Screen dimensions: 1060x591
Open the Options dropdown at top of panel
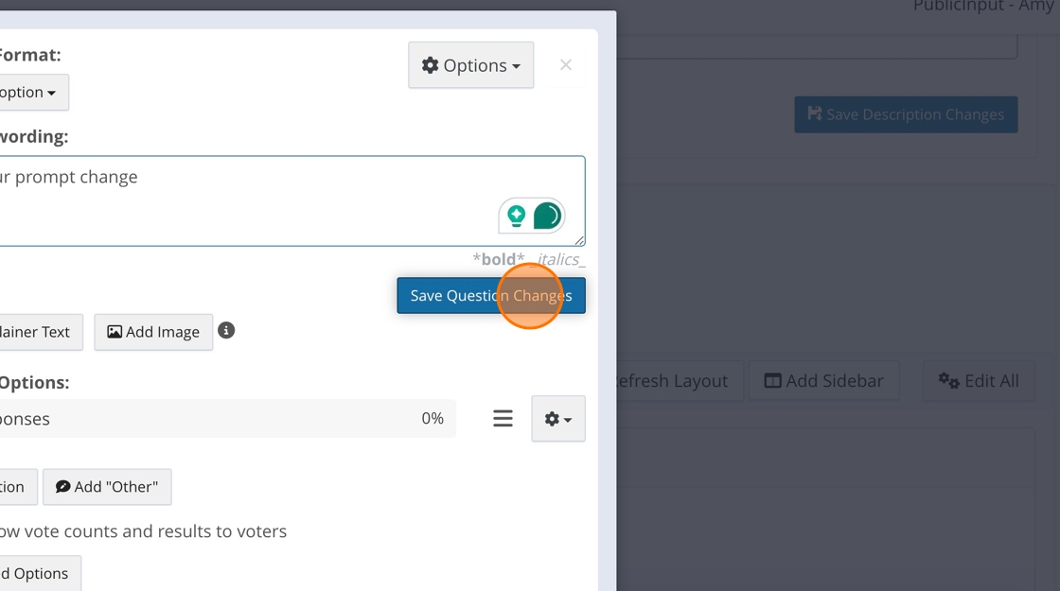[x=470, y=65]
